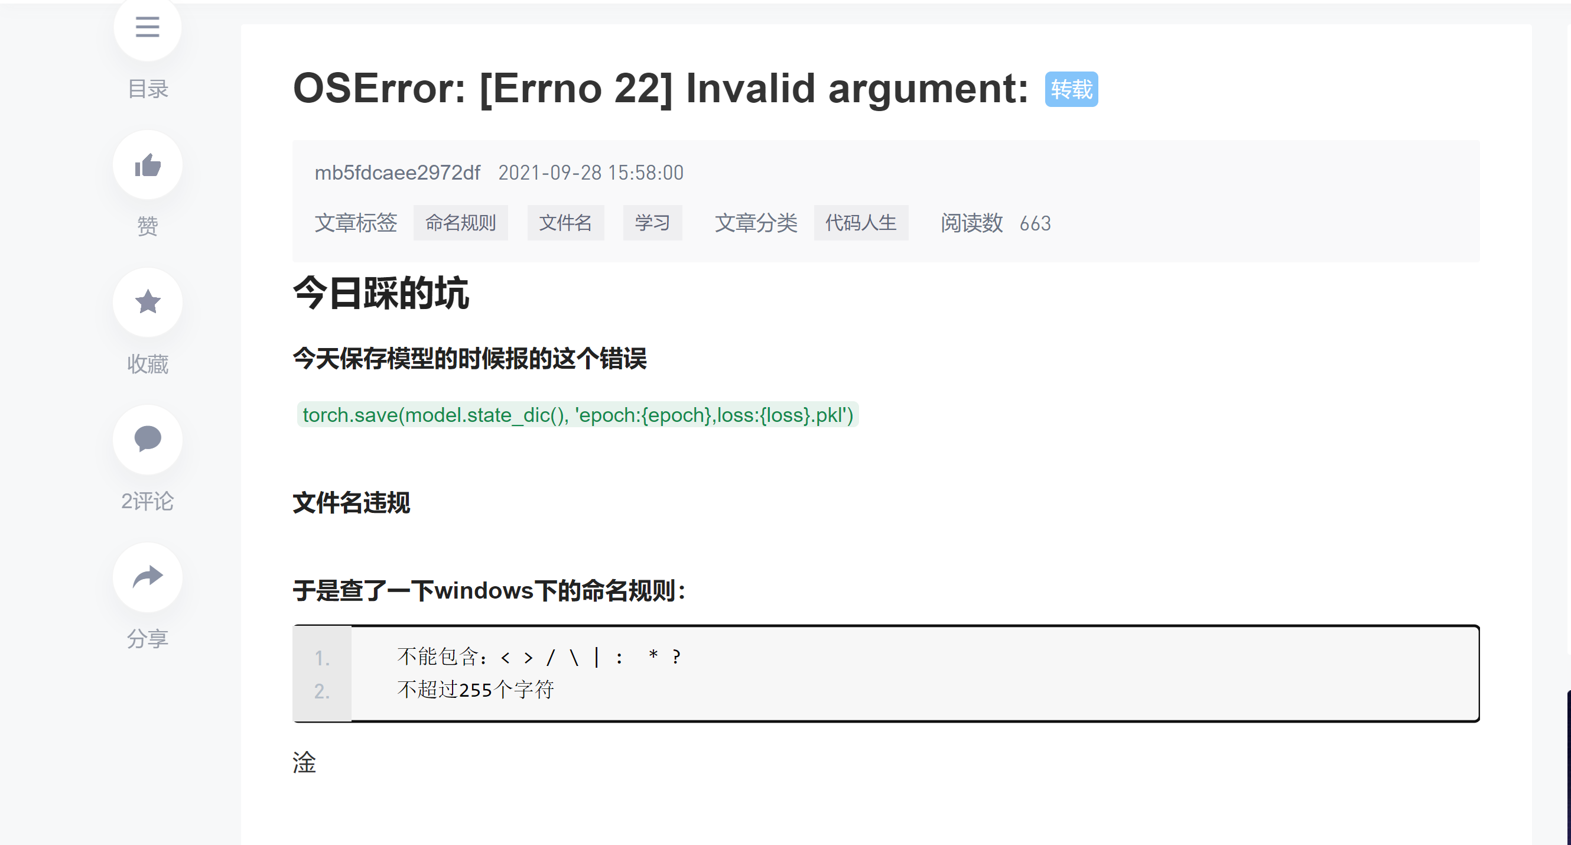
Task: Click the thumbs-up like icon
Action: tap(147, 165)
